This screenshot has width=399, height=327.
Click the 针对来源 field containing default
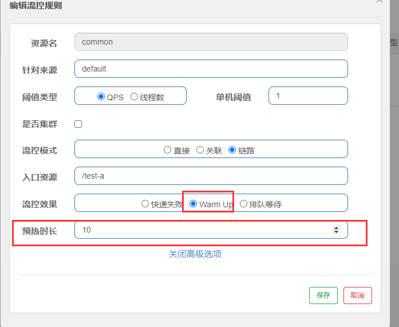coord(211,69)
